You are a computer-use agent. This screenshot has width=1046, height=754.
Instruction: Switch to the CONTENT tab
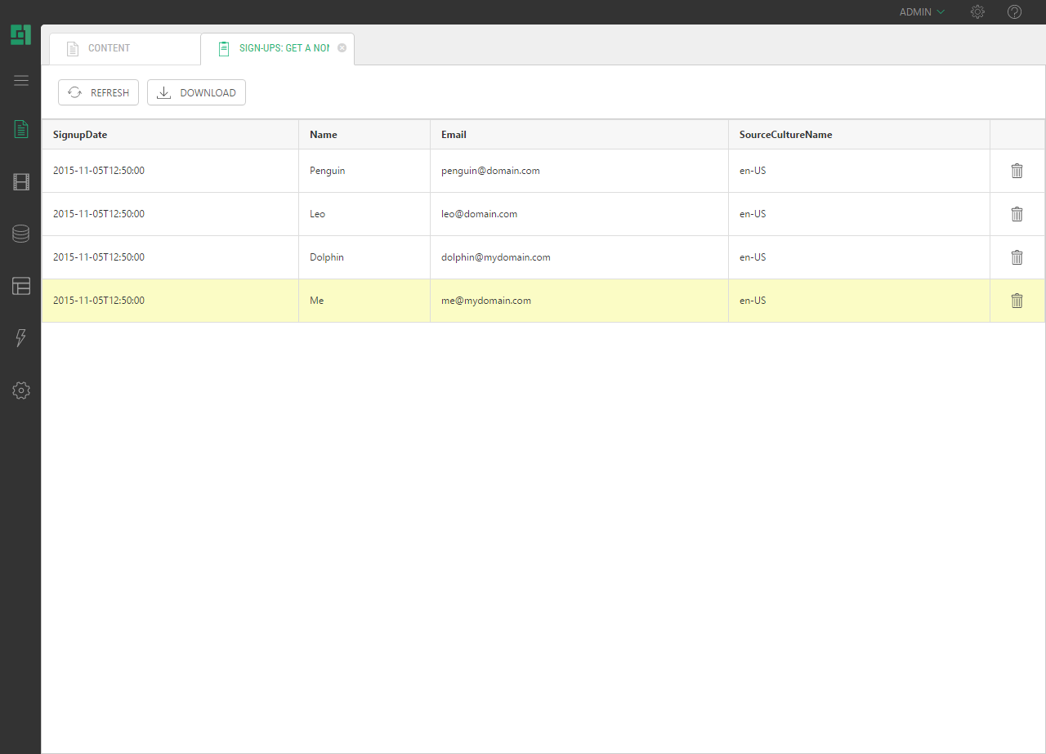(109, 48)
